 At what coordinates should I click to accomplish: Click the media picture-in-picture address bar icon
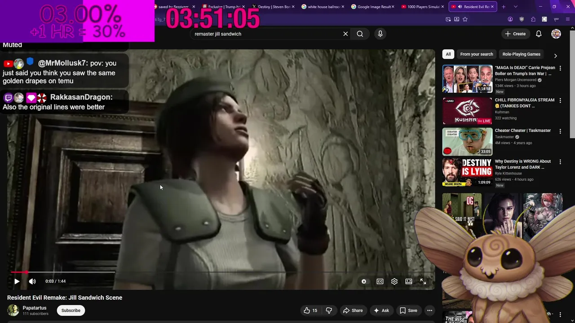pos(448,19)
